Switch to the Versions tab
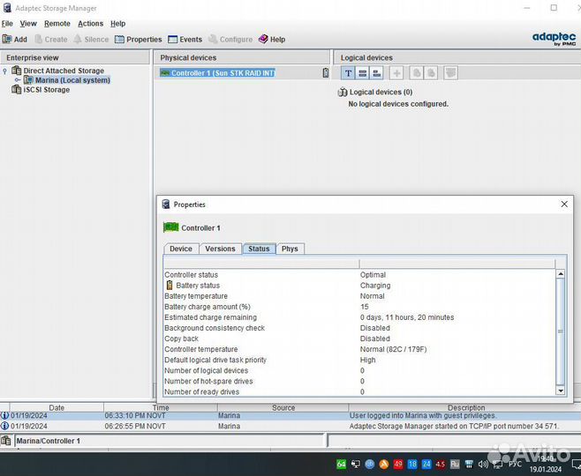The image size is (581, 476). tap(220, 249)
